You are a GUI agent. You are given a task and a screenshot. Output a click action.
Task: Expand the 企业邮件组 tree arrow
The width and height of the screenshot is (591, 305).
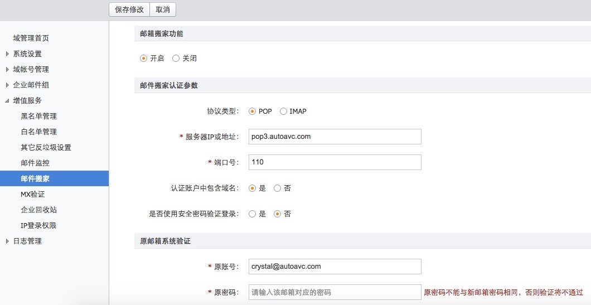tap(7, 85)
